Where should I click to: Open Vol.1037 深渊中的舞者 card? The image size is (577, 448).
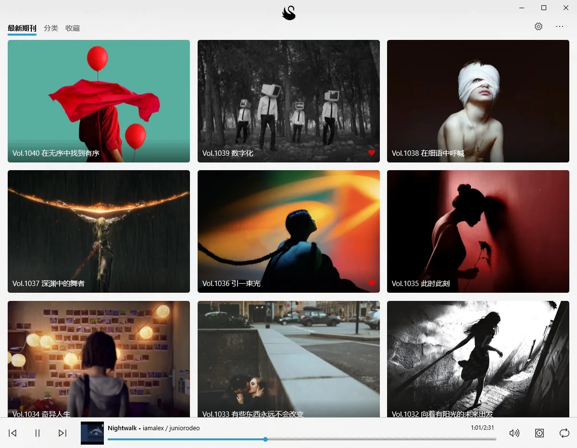click(99, 231)
